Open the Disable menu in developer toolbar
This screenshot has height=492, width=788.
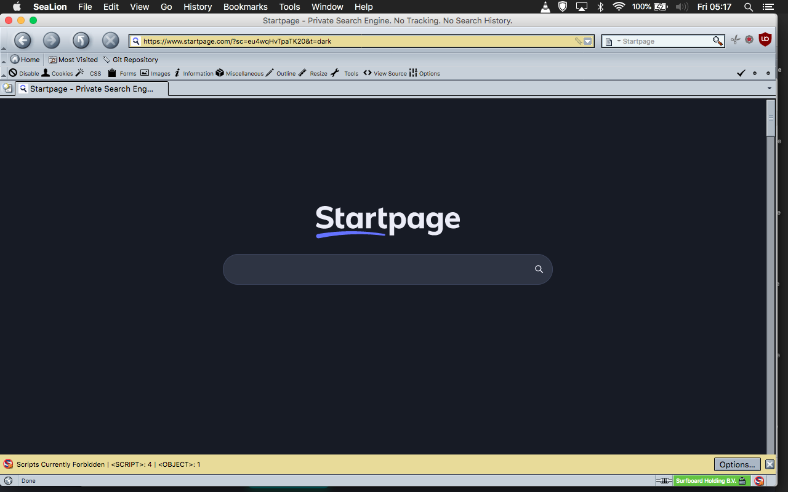point(24,73)
